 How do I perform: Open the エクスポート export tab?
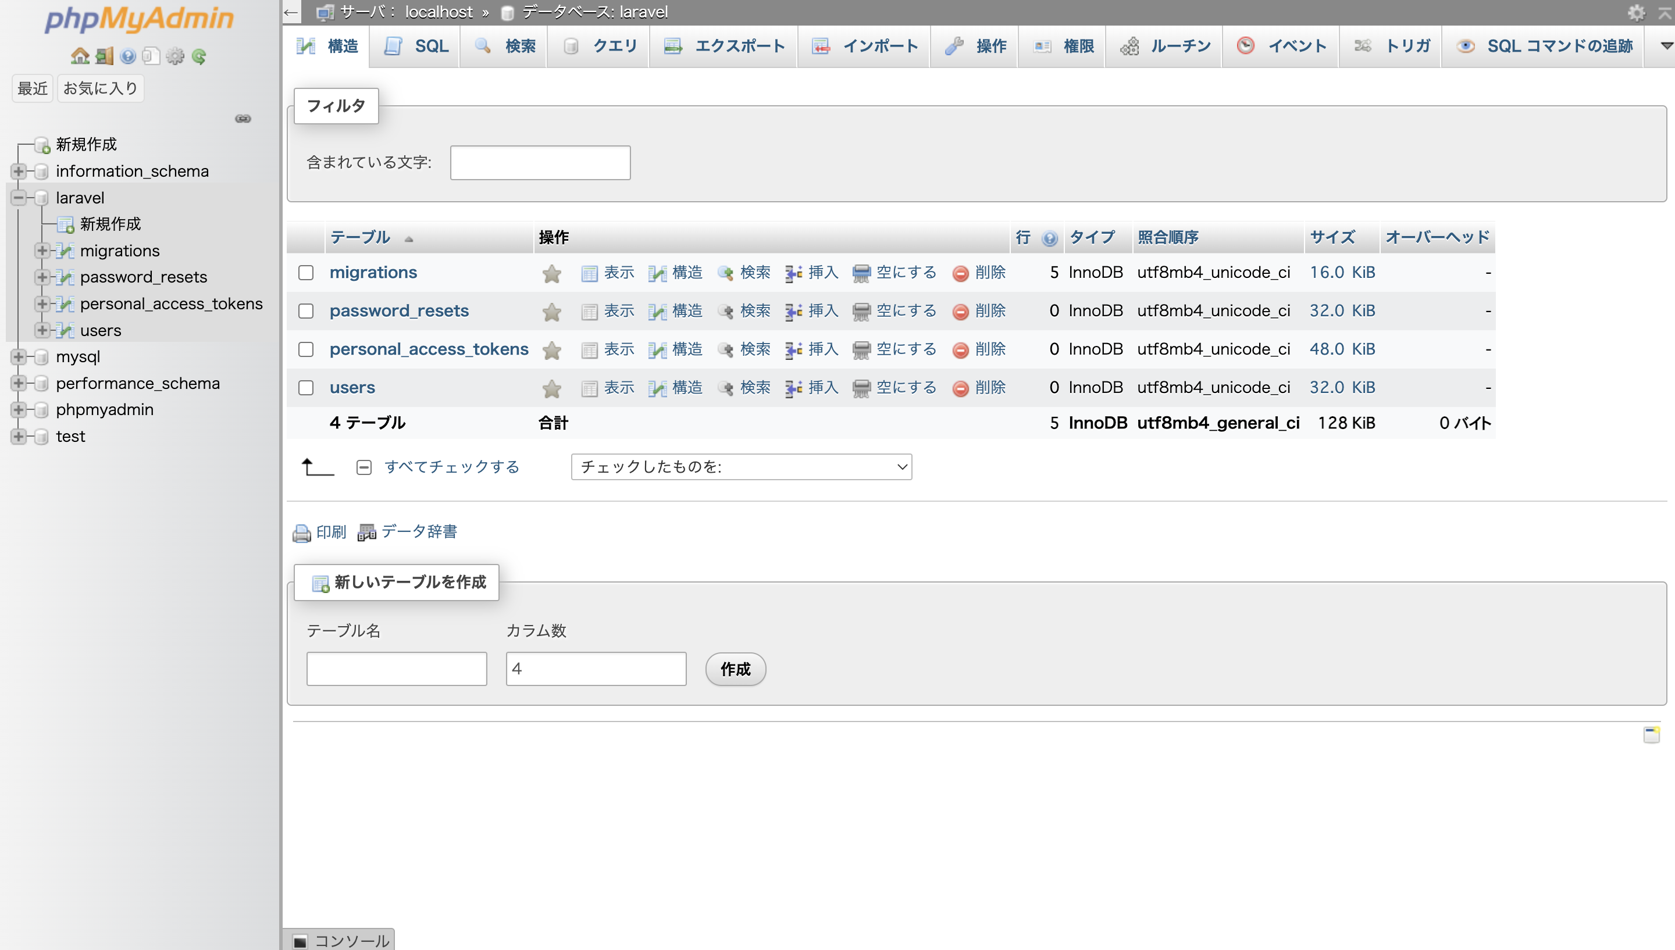724,47
